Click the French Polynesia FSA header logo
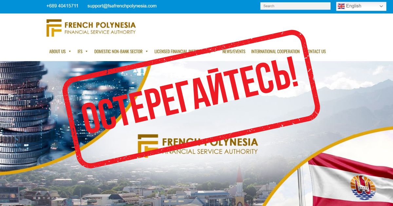 91,28
